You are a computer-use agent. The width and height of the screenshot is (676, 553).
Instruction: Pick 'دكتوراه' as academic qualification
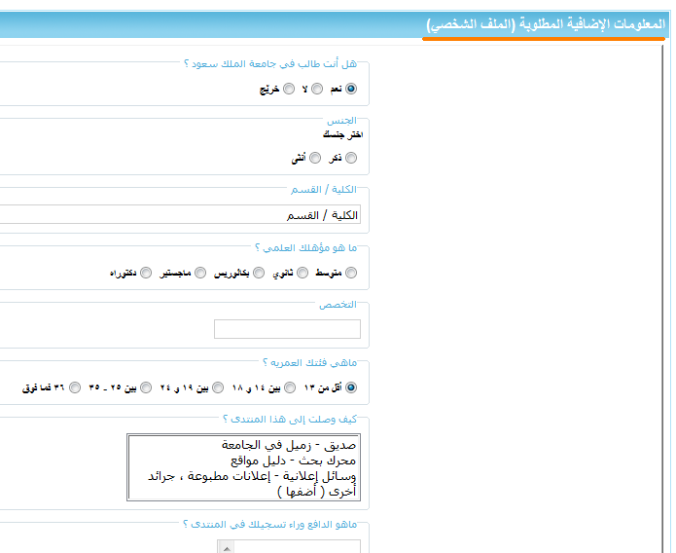pos(146,274)
